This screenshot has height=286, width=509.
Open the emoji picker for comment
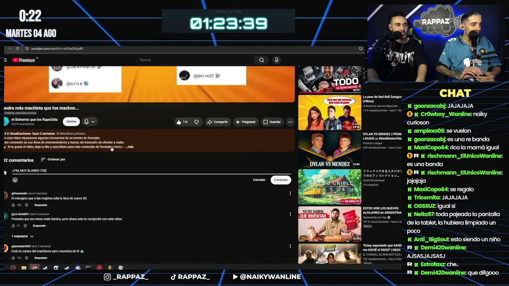(15, 180)
